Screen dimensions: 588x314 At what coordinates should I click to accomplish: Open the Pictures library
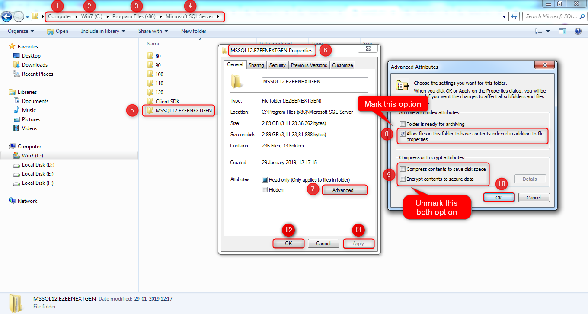click(x=31, y=119)
